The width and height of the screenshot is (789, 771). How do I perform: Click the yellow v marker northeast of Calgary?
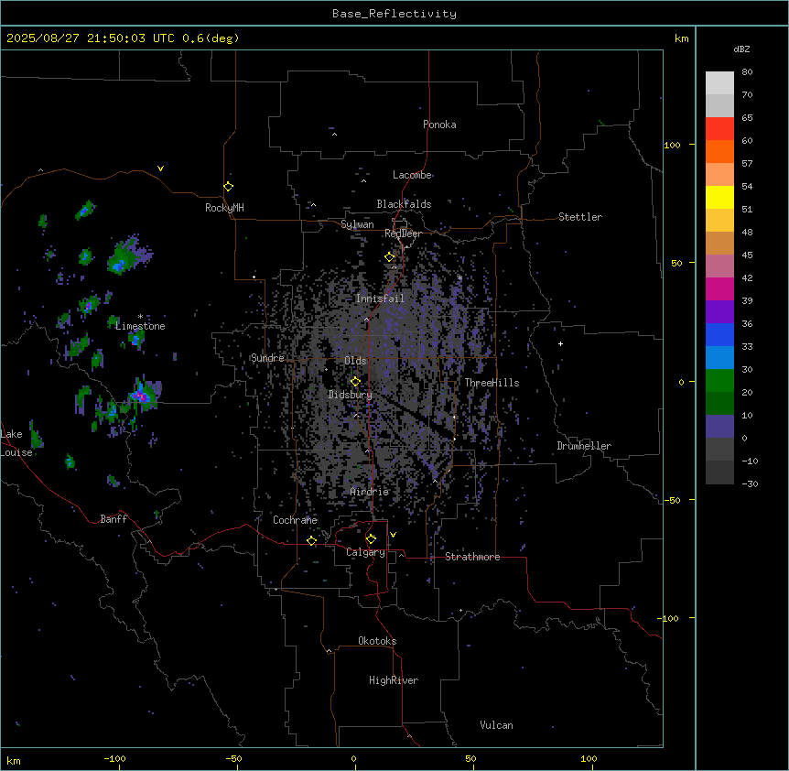393,535
